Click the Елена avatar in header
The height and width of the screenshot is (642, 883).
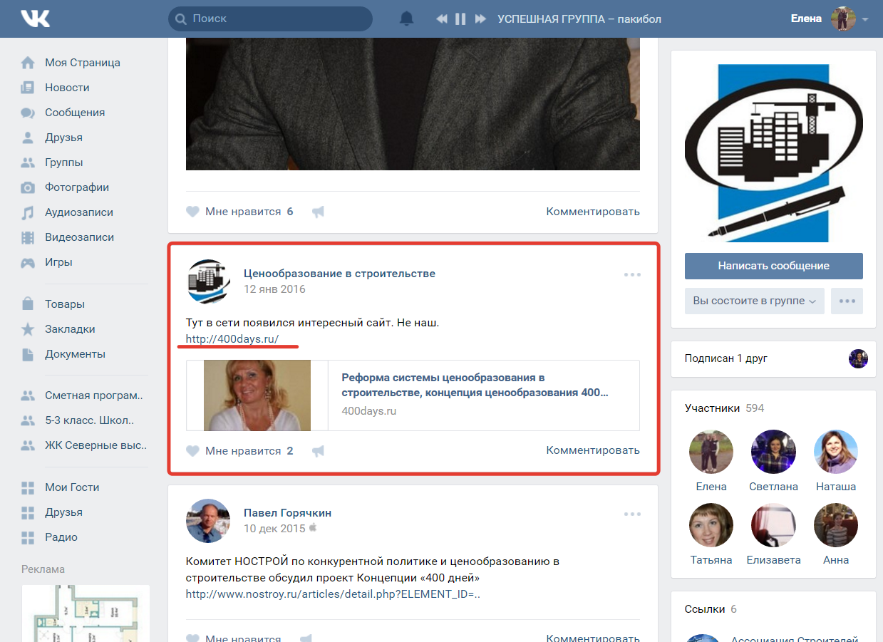(843, 19)
